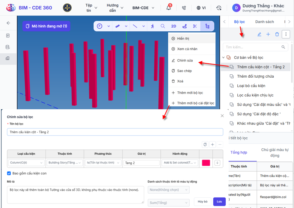Open the BIM-CDE dropdown menu
Viewport: 294px width, 208px height.
pyautogui.click(x=143, y=8)
